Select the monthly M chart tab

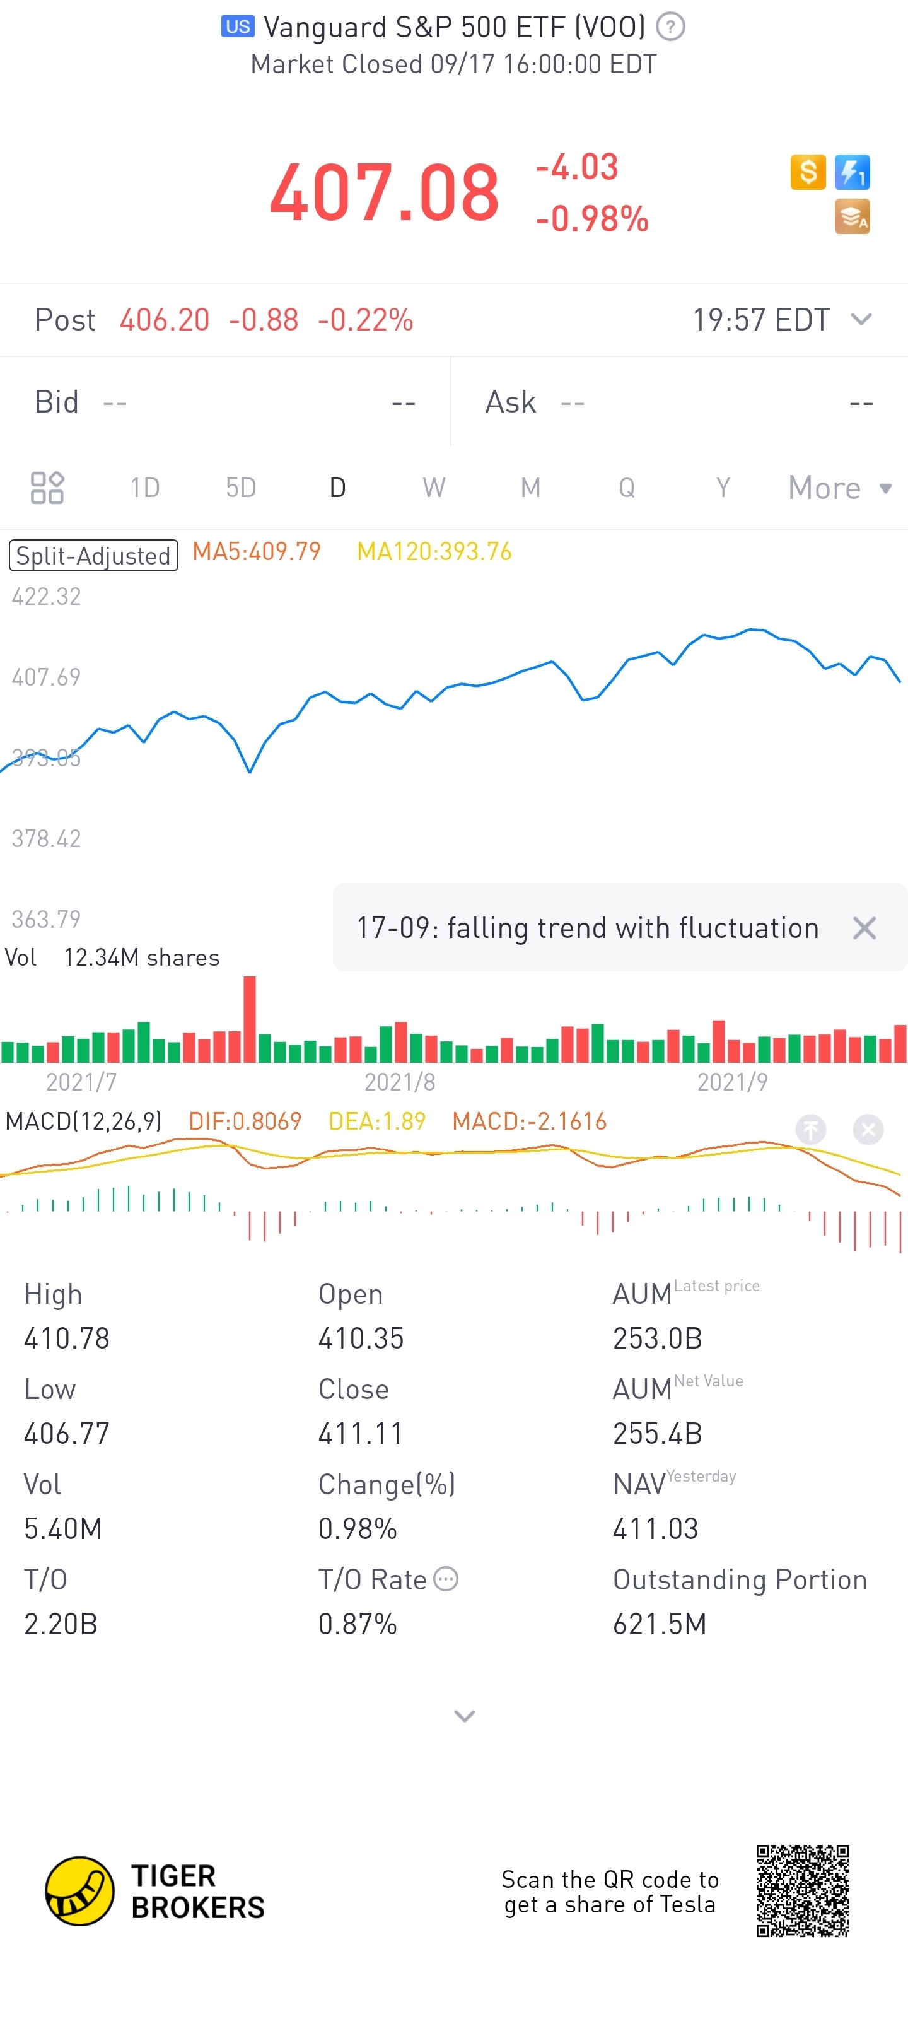point(530,487)
